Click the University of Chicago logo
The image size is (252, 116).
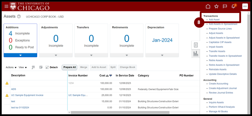pos(30,6)
